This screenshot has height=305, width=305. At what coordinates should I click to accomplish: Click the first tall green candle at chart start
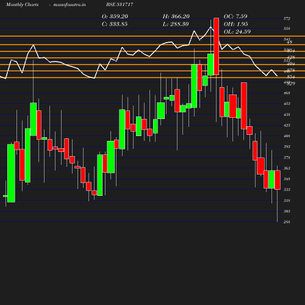click(x=11, y=173)
